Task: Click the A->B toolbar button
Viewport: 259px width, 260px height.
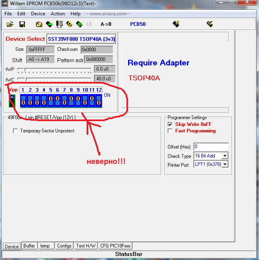Action: 106,24
